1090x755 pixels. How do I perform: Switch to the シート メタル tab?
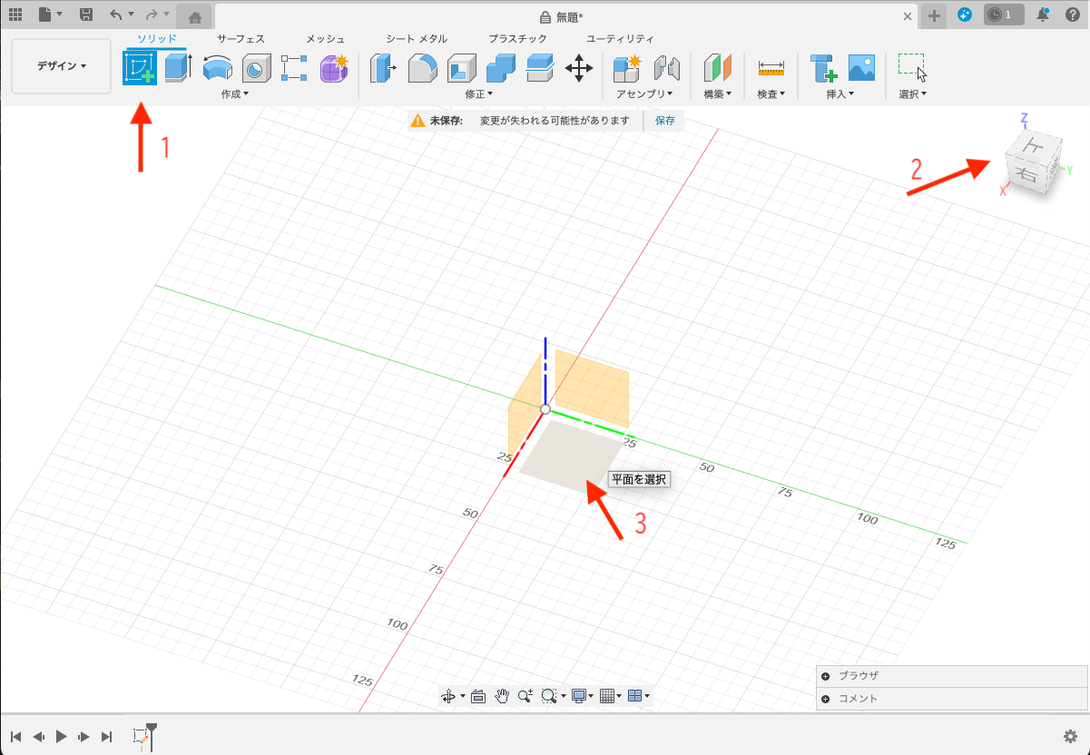pyautogui.click(x=417, y=39)
